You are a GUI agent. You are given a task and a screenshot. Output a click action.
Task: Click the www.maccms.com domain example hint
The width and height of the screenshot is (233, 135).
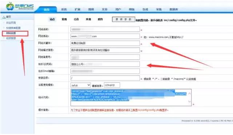click(164, 37)
